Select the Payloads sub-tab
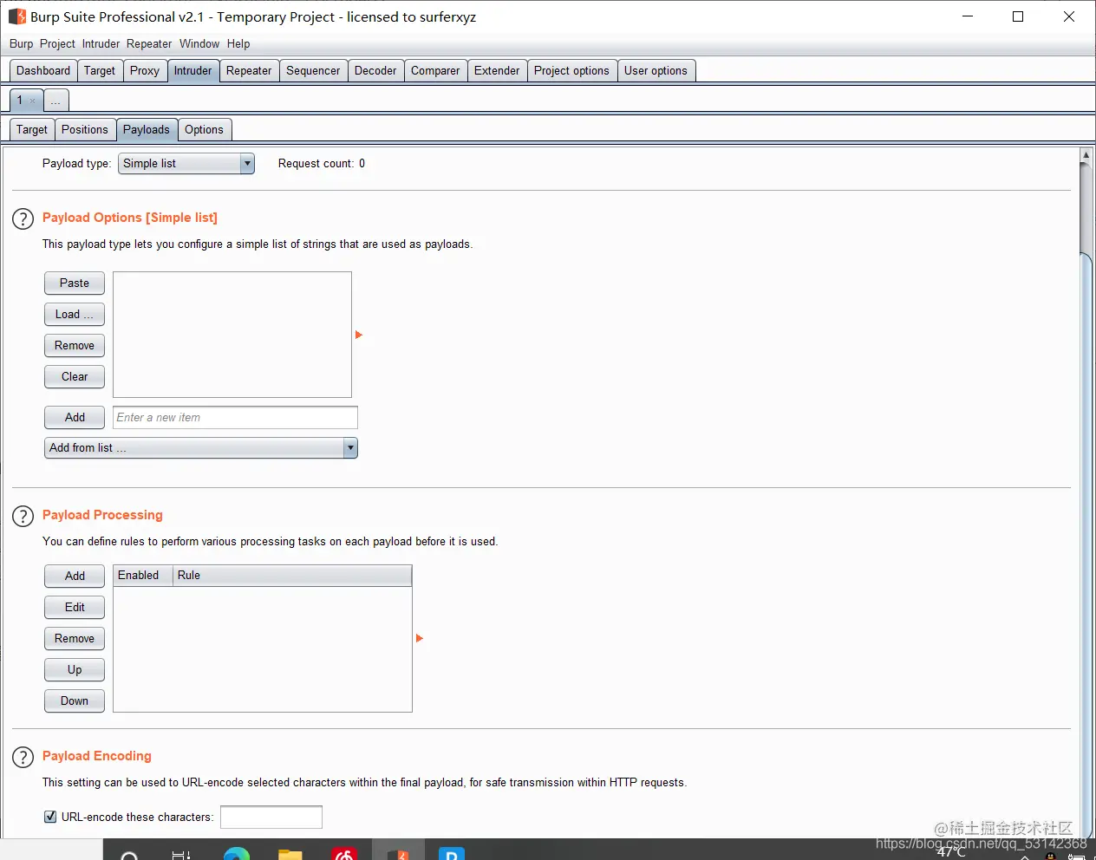 tap(147, 130)
